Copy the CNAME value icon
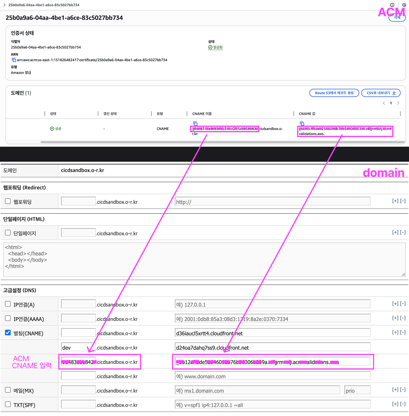Screen dimensions: 409x416 tap(302, 124)
